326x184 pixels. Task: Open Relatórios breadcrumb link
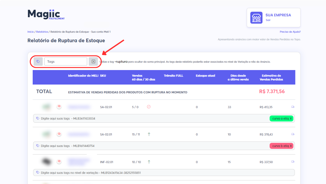pos(42,32)
